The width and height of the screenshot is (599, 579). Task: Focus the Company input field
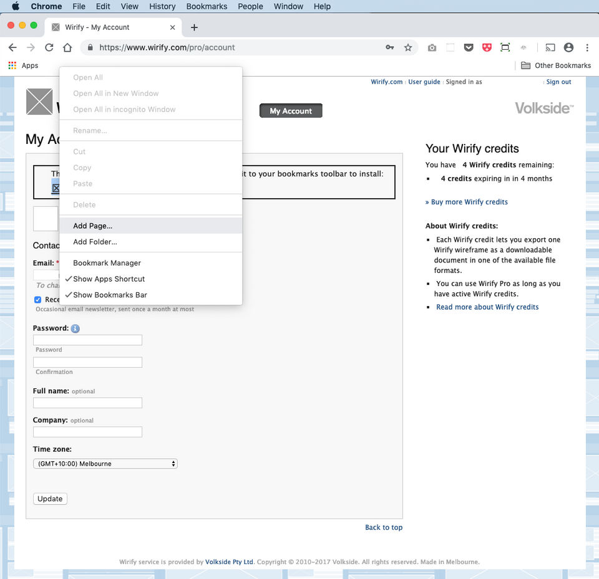[87, 432]
